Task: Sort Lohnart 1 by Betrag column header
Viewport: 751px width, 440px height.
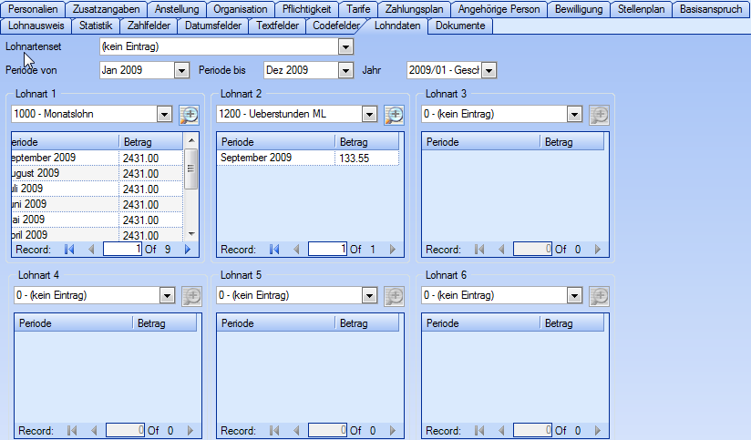Action: (x=151, y=142)
